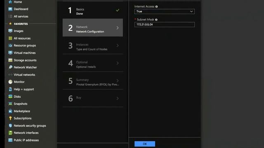Open Monitor text link
Viewport: 264px width, 148px height.
(19, 82)
